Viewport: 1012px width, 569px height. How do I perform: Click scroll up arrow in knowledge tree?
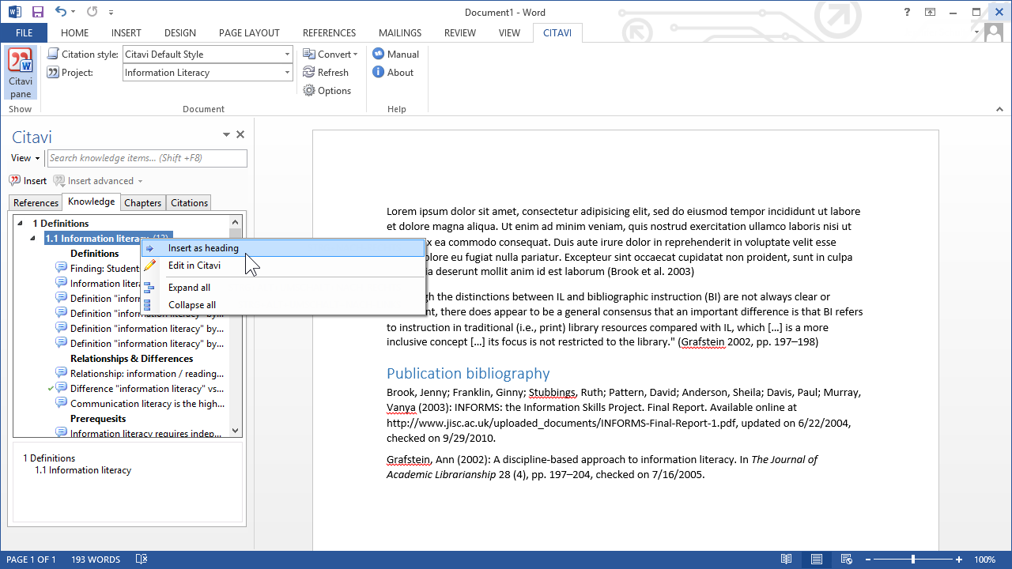[x=235, y=223]
